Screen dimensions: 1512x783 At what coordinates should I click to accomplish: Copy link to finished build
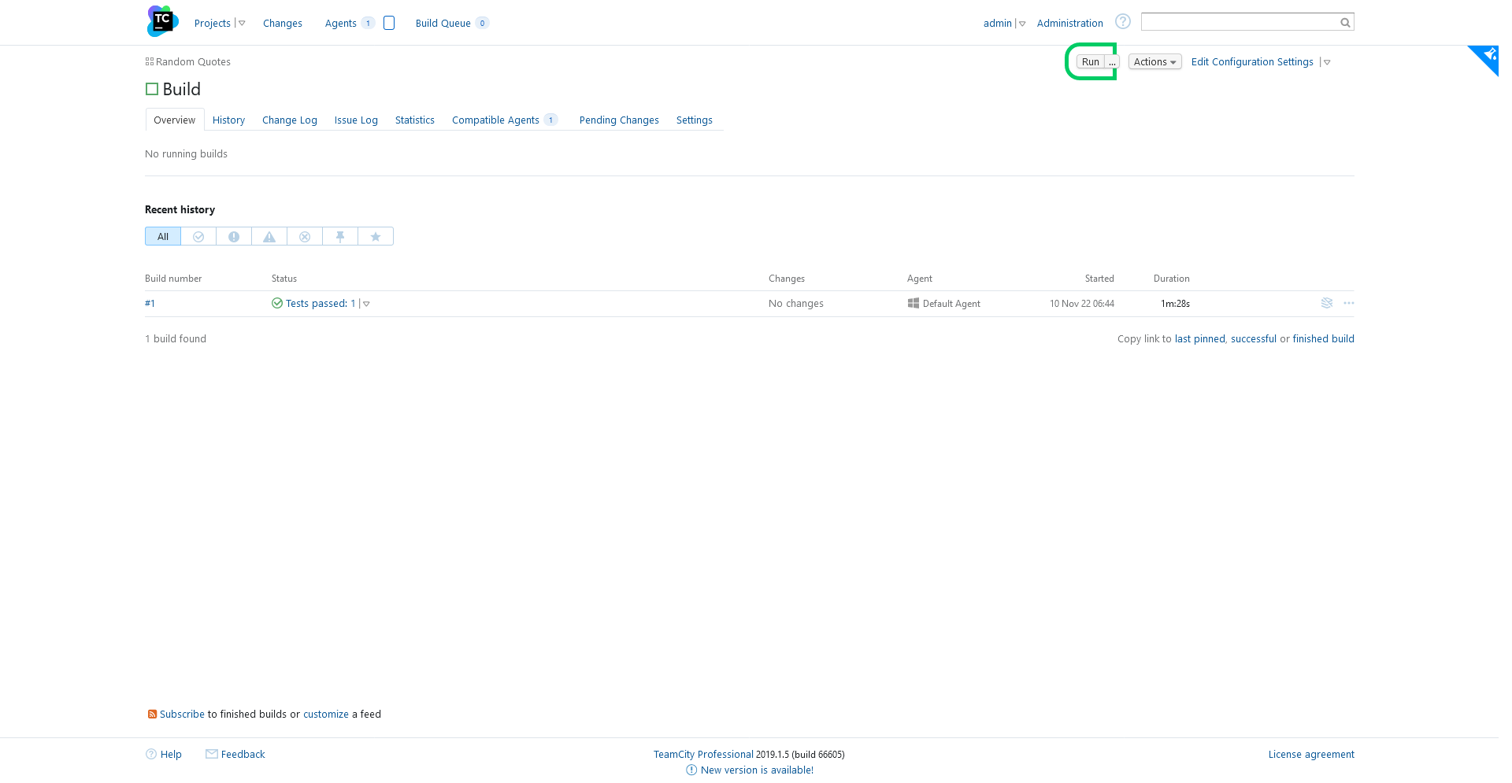point(1324,338)
